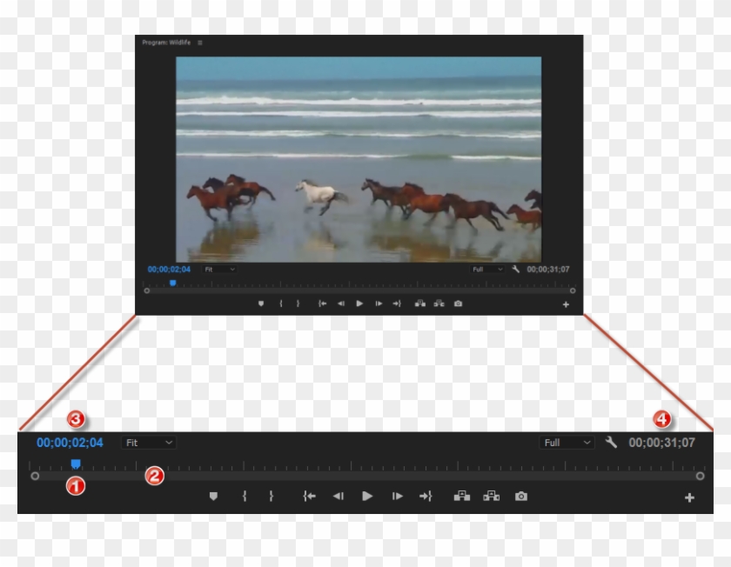Click Mark Out brace in enlarged control bar
731x567 pixels.
click(x=272, y=496)
